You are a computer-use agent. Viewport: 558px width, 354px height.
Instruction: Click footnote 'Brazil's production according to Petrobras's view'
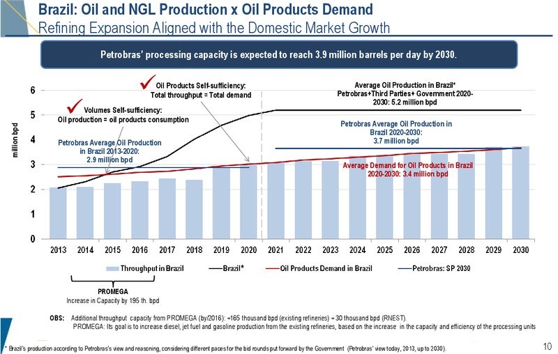point(225,348)
